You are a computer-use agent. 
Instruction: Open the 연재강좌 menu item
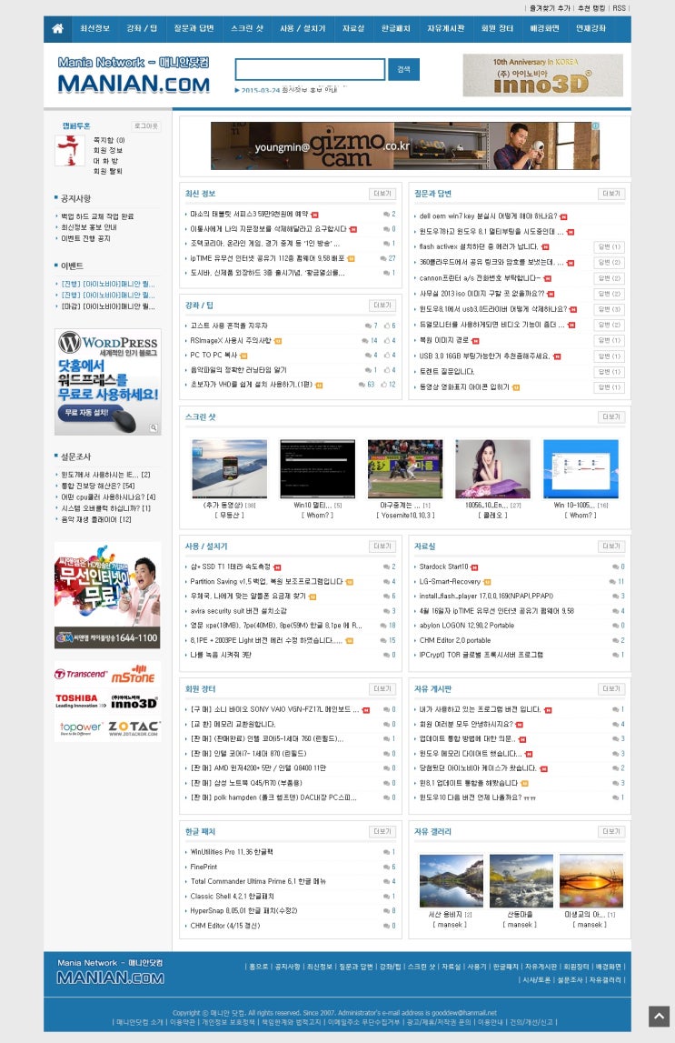(x=591, y=28)
